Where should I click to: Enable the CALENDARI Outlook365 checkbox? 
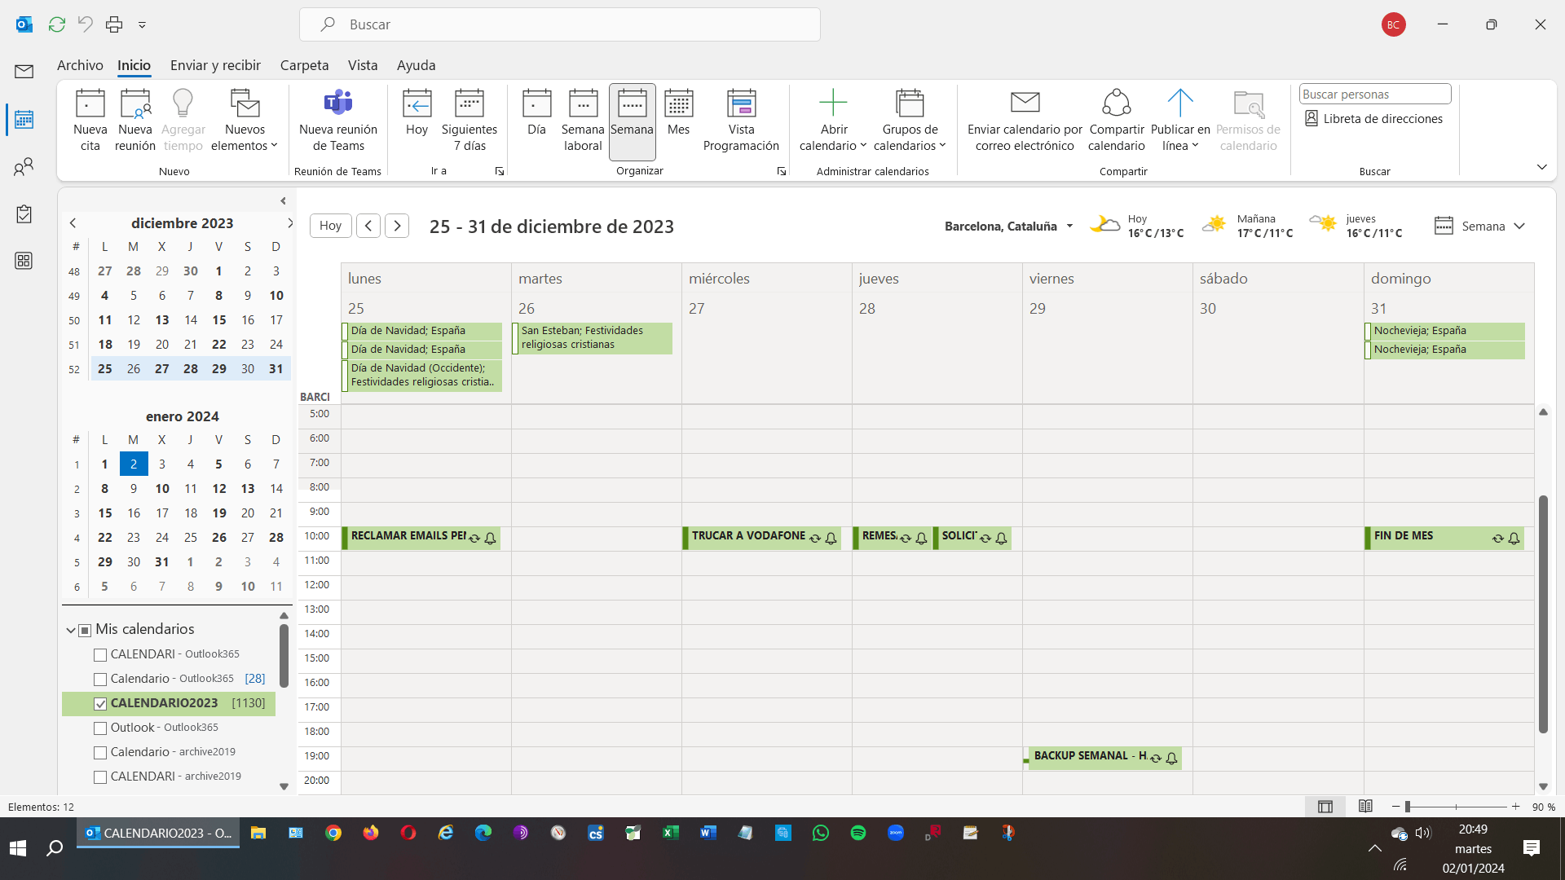100,654
